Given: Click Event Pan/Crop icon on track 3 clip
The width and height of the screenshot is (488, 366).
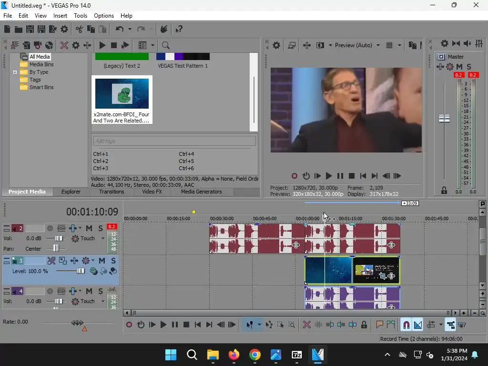Looking at the screenshot, I should coord(383,276).
